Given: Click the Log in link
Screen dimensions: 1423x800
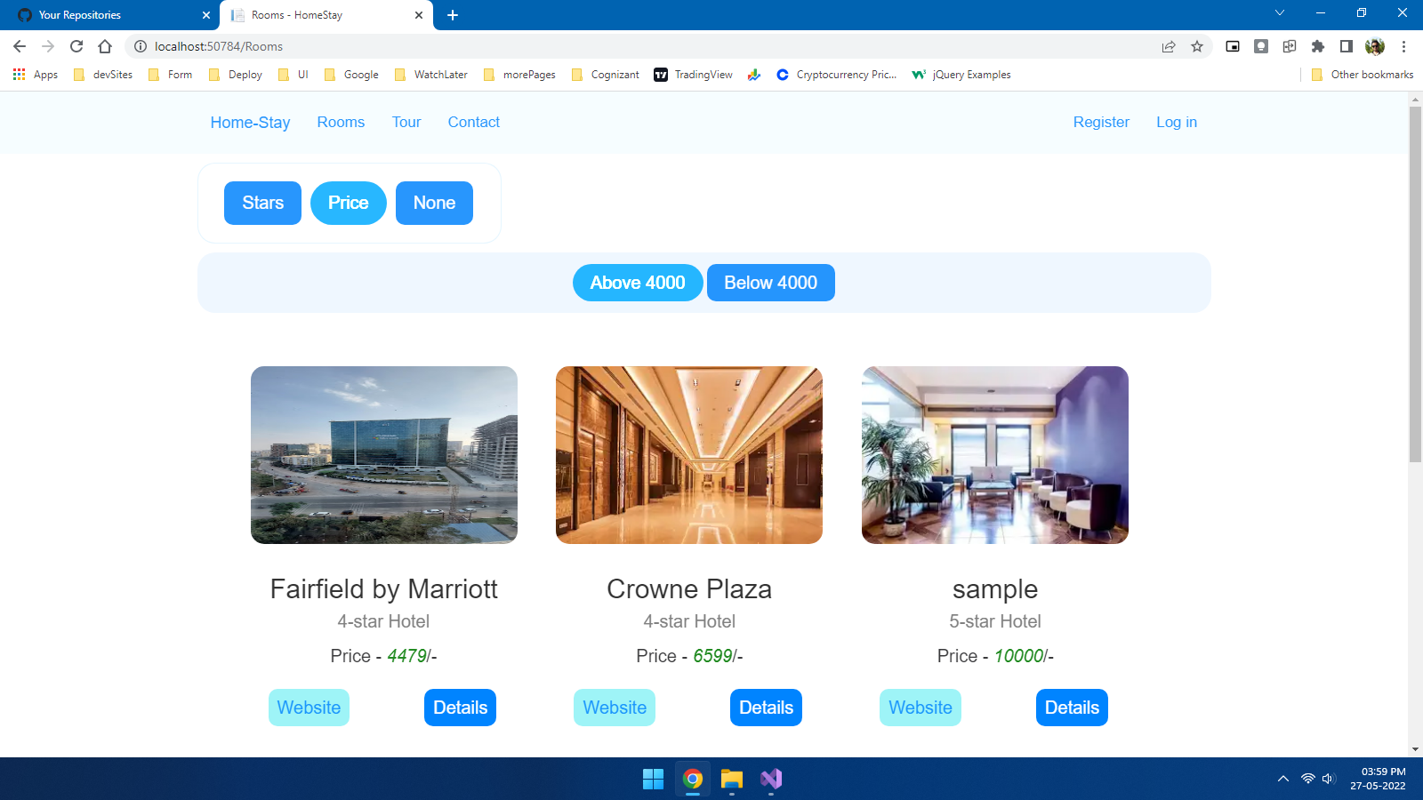Looking at the screenshot, I should click(1177, 122).
